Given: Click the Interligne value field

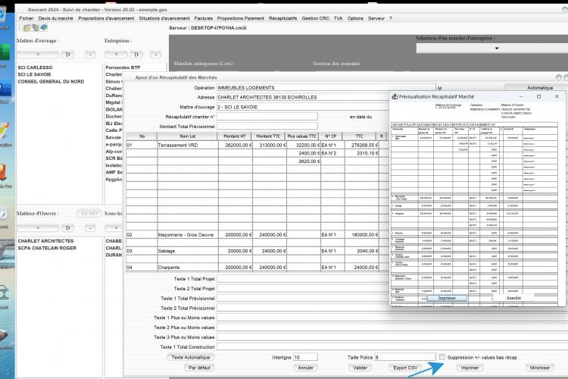Looking at the screenshot, I should coord(305,357).
